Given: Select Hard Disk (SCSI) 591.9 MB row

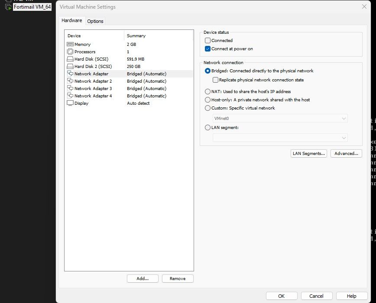Looking at the screenshot, I should click(130, 59).
